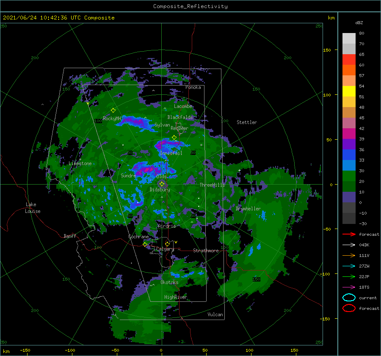Click the Cochrane label
Image resolution: width=381 pixels, height=356 pixels.
(x=138, y=237)
